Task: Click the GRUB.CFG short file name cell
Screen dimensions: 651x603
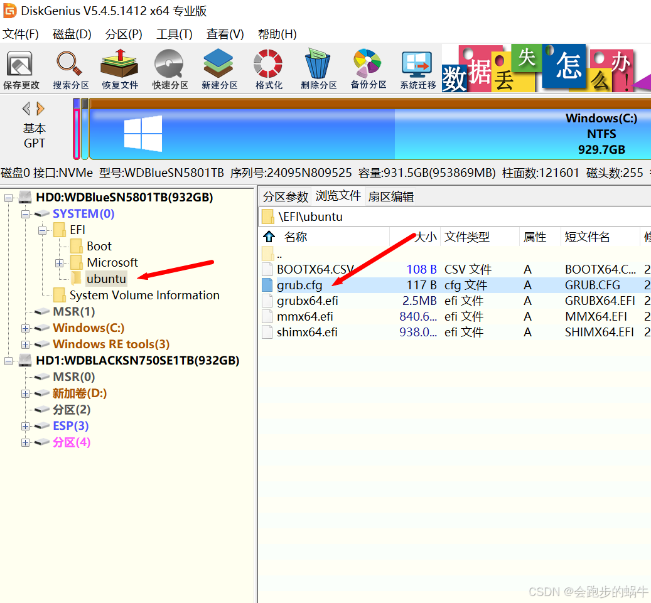Action: tap(593, 285)
